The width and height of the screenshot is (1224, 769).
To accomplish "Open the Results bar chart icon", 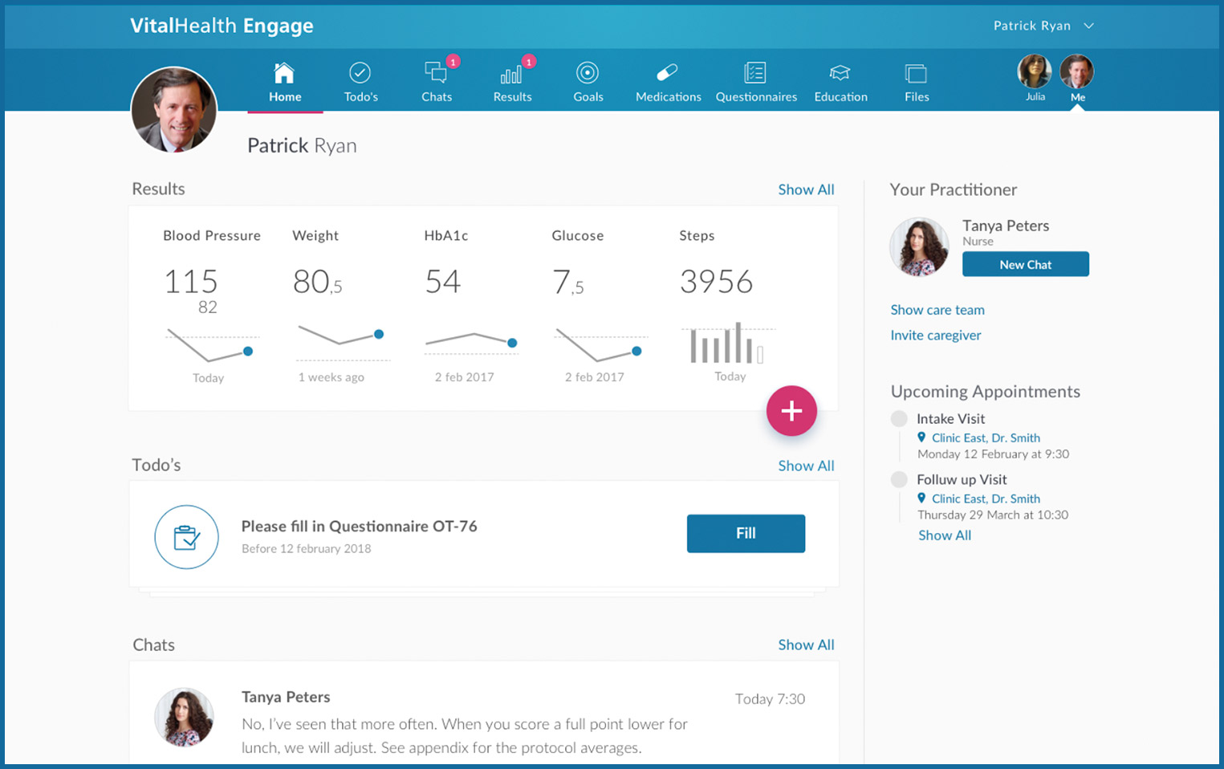I will 511,75.
